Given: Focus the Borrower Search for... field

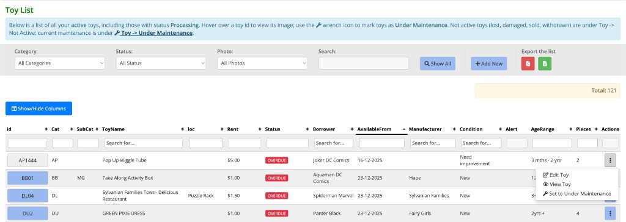Looking at the screenshot, I should pyautogui.click(x=334, y=143).
